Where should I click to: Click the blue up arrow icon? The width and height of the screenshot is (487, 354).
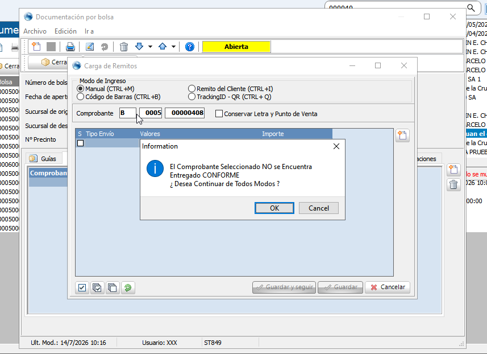pyautogui.click(x=163, y=47)
